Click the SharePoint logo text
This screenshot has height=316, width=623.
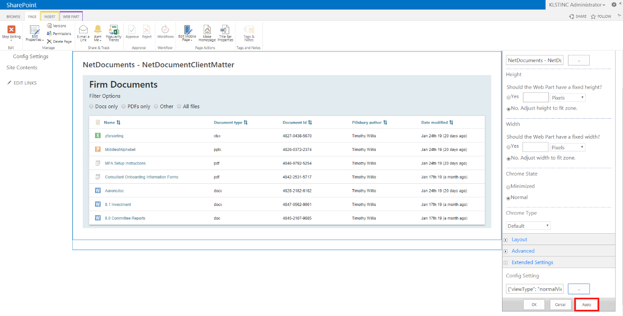click(21, 5)
